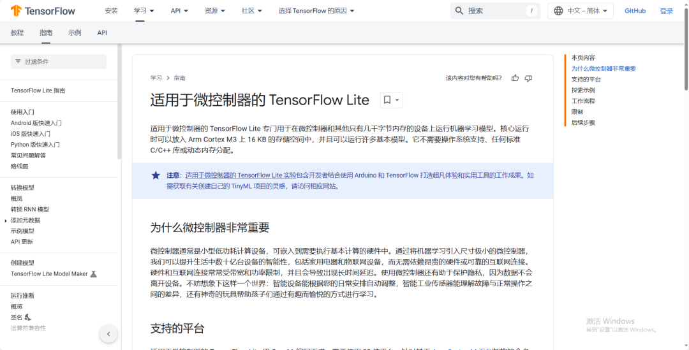Open the GitHub link

point(635,11)
